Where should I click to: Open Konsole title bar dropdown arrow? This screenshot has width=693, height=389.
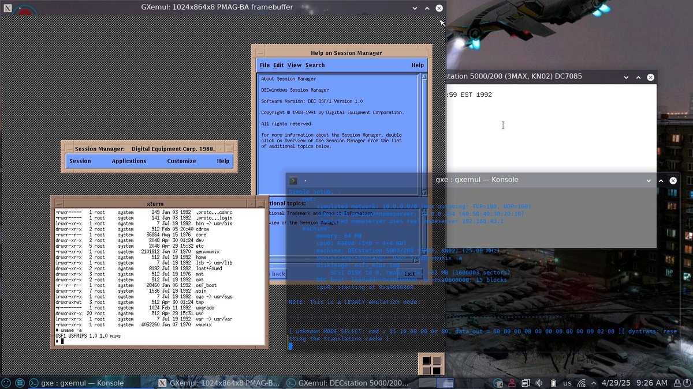click(649, 180)
